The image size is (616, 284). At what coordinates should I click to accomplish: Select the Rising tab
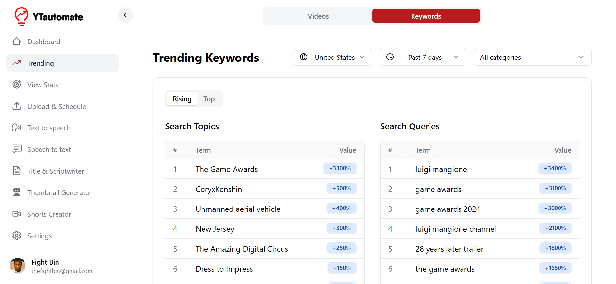pos(182,99)
